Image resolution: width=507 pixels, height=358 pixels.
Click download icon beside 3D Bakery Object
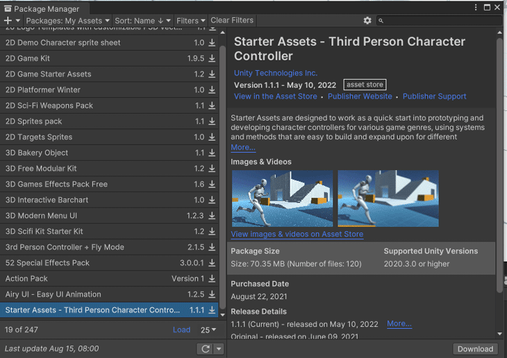click(x=213, y=153)
